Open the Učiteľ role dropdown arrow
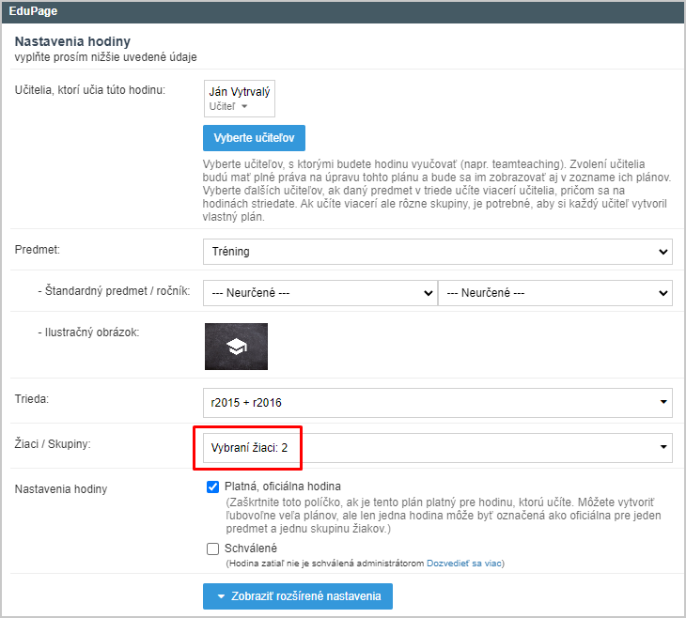Viewport: 686px width, 618px height. point(244,106)
